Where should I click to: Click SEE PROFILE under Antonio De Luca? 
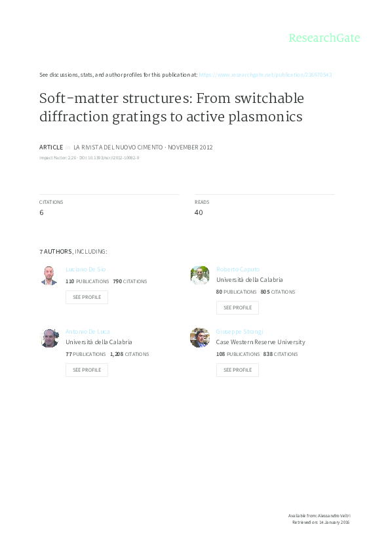pyautogui.click(x=87, y=370)
